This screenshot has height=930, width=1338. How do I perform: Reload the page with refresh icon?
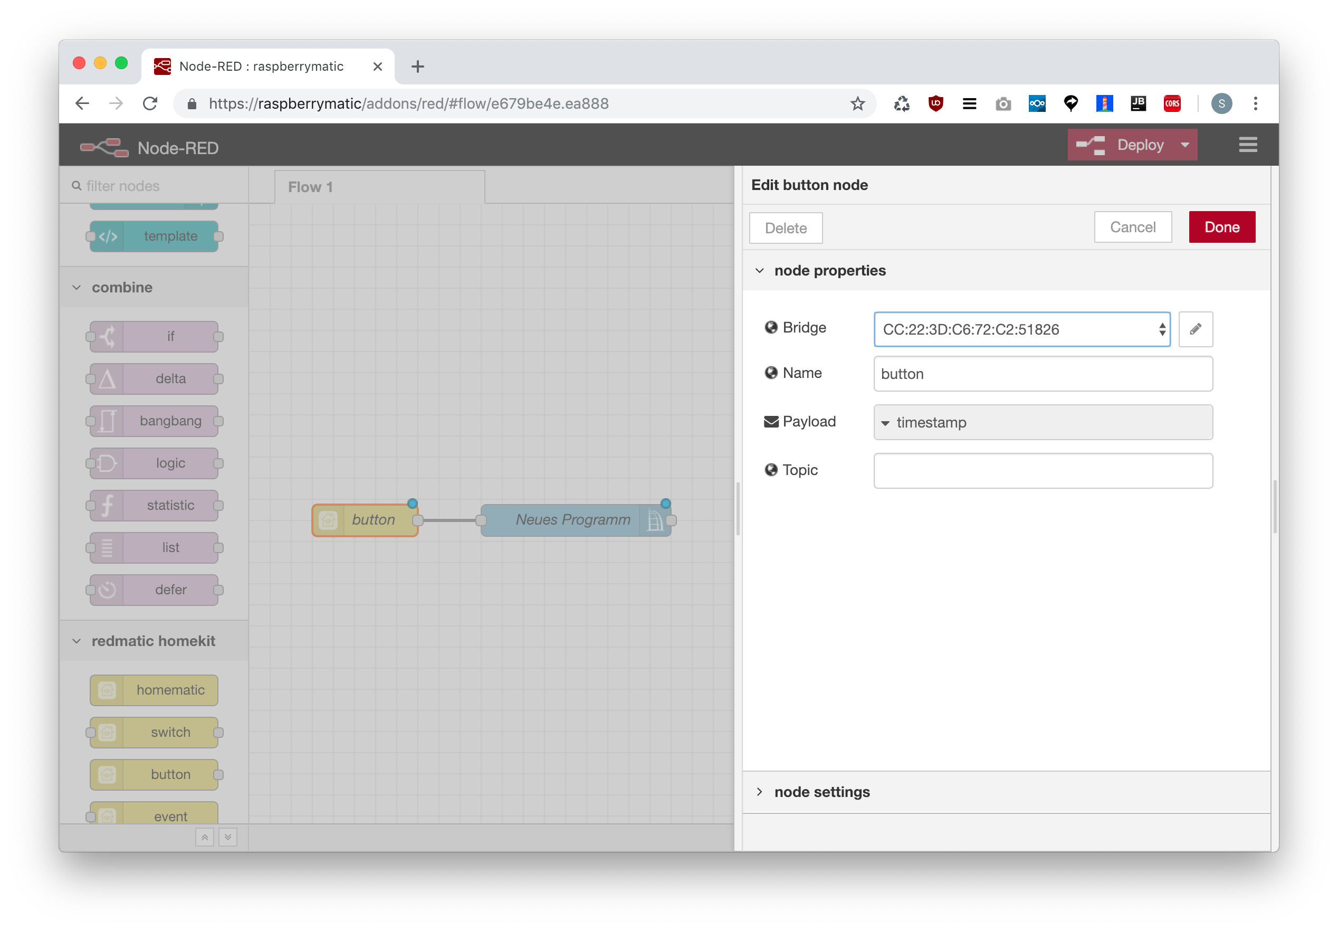point(150,104)
